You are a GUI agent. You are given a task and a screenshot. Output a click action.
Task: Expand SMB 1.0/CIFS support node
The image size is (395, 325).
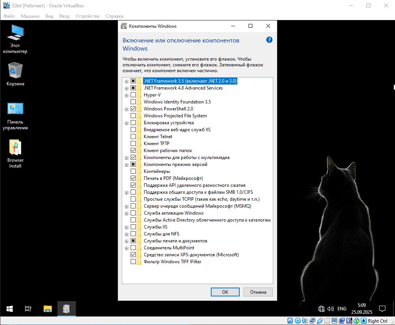[126, 193]
